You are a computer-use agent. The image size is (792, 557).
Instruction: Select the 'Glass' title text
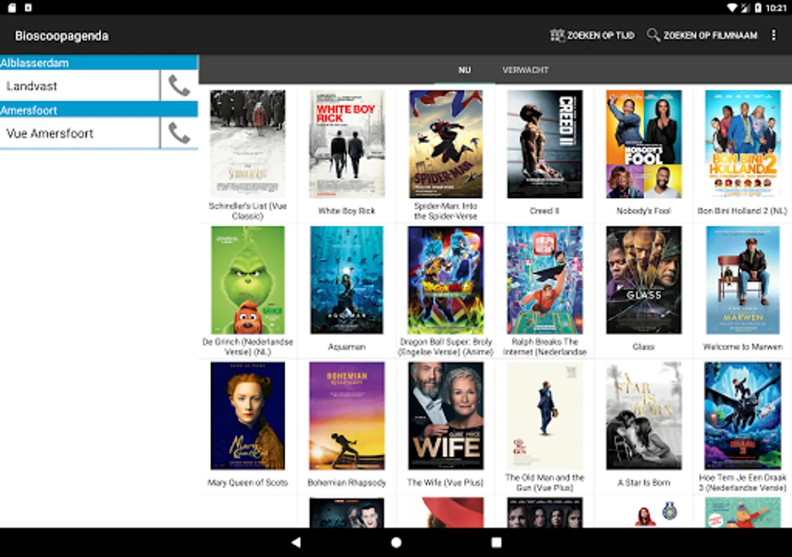(x=643, y=347)
